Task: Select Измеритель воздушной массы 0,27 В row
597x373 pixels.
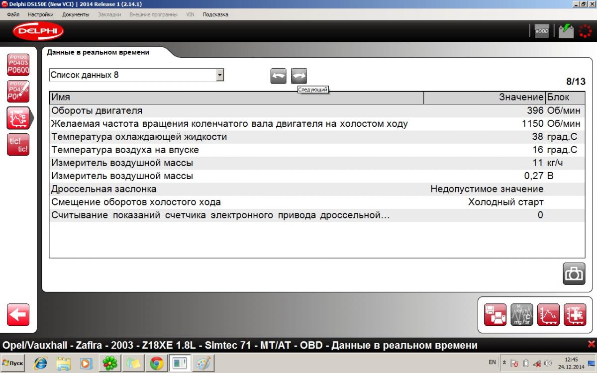Action: 316,176
